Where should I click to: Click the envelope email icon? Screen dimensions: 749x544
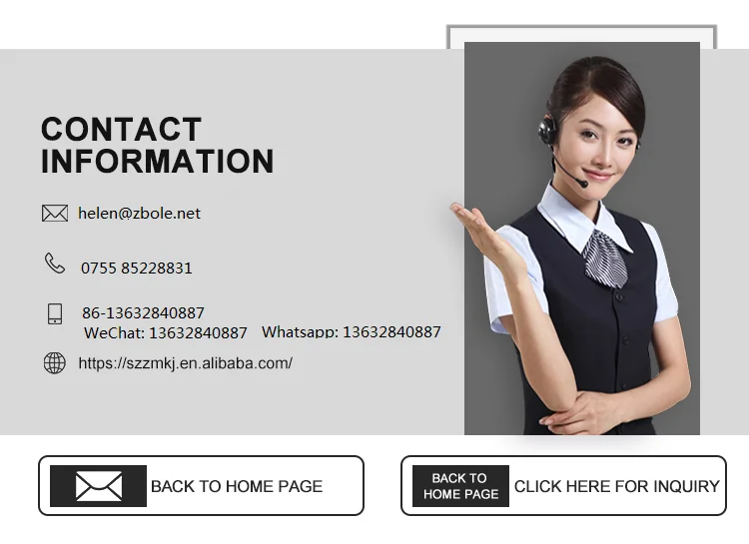pyautogui.click(x=55, y=214)
